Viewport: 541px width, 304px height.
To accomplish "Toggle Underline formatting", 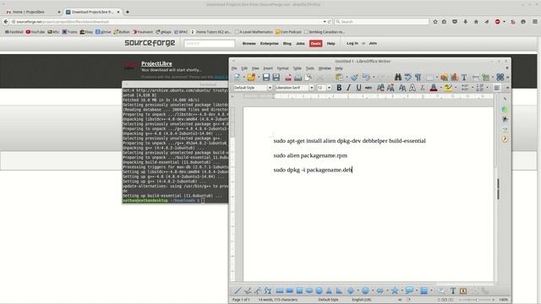I will [358, 88].
